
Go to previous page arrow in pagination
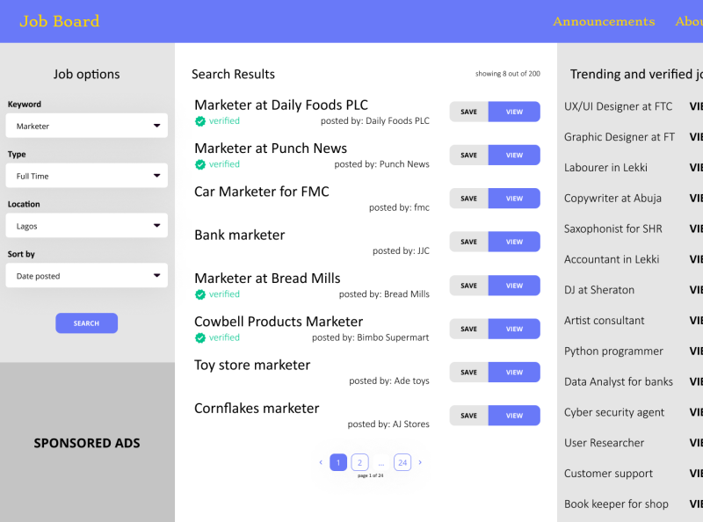(x=321, y=462)
